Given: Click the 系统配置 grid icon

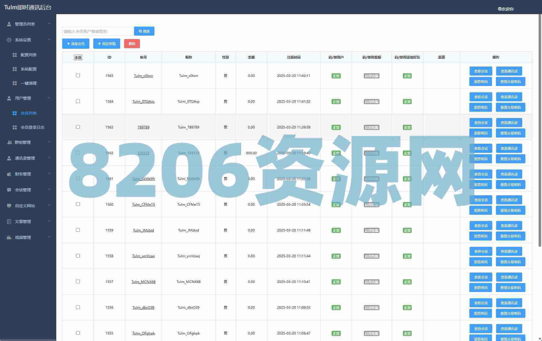Looking at the screenshot, I should (15, 69).
